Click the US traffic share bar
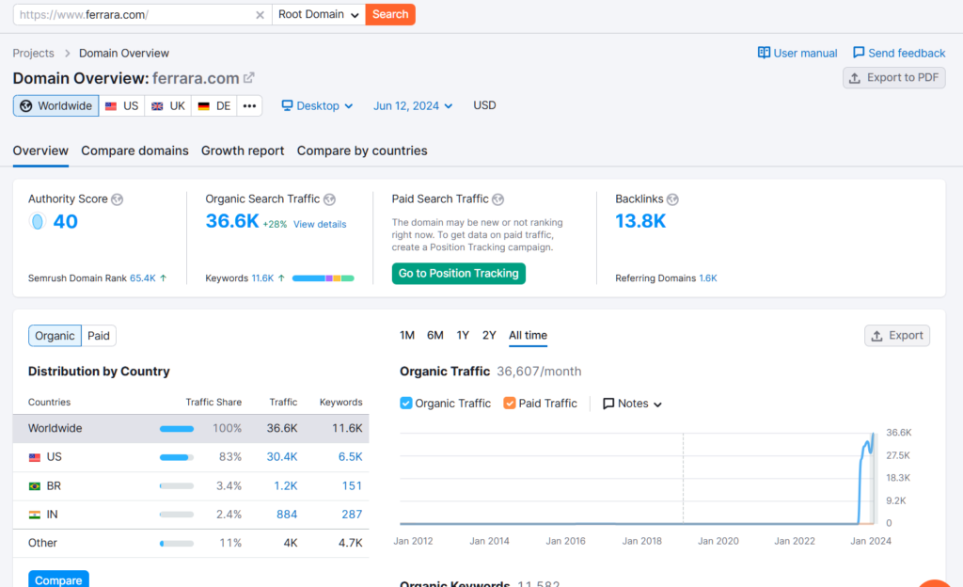The image size is (963, 587). coord(176,457)
